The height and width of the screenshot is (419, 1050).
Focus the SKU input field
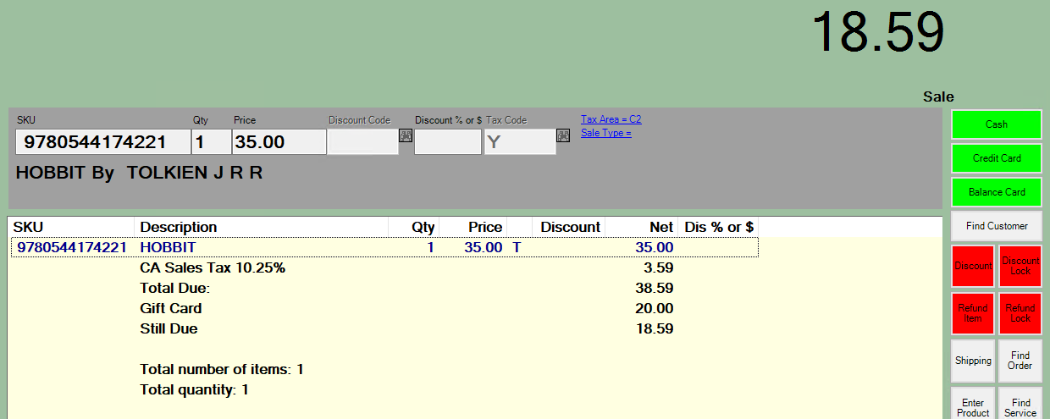click(102, 141)
